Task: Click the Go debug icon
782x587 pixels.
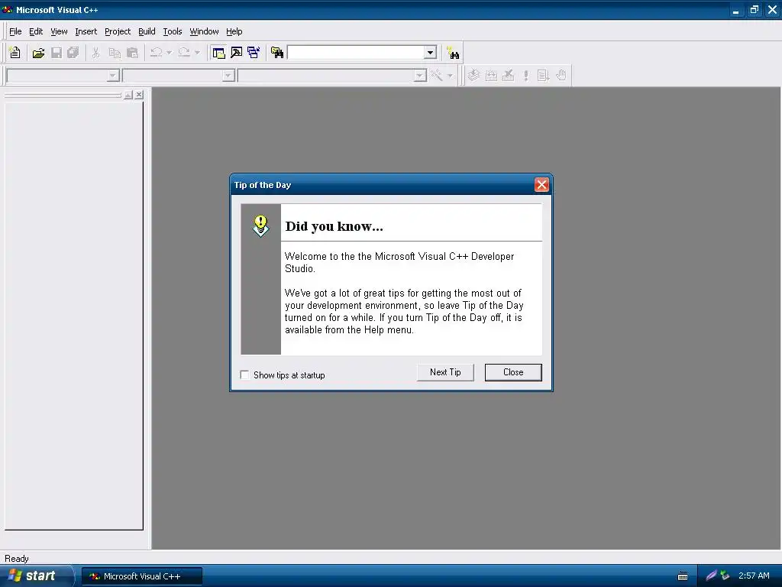Action: pyautogui.click(x=543, y=76)
